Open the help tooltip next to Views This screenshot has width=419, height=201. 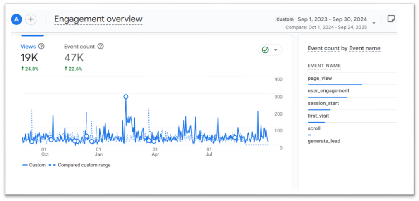(41, 47)
